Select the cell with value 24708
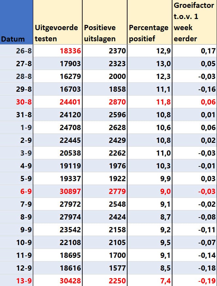Image resolution: width=217 pixels, height=286 pixels. pos(58,127)
